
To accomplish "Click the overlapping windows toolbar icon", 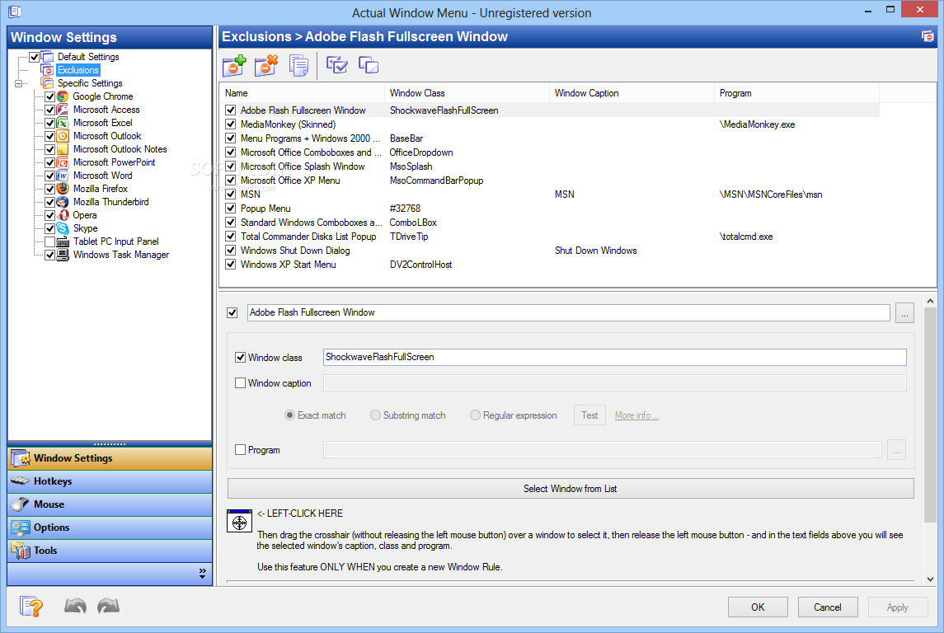I will (x=369, y=64).
